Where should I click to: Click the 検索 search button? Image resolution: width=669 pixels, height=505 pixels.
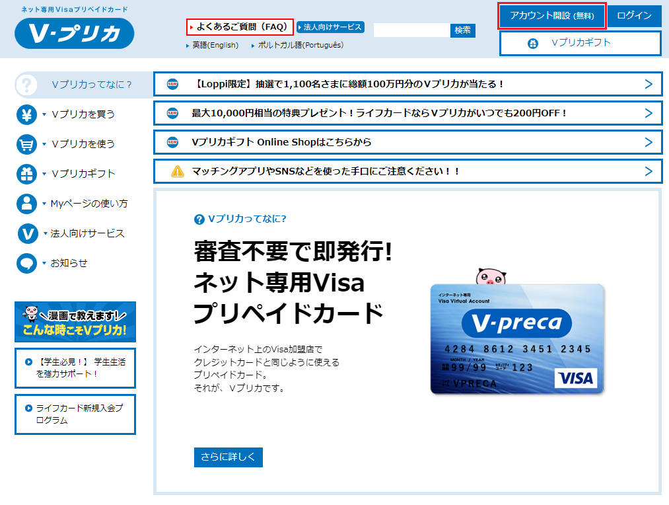coord(462,30)
